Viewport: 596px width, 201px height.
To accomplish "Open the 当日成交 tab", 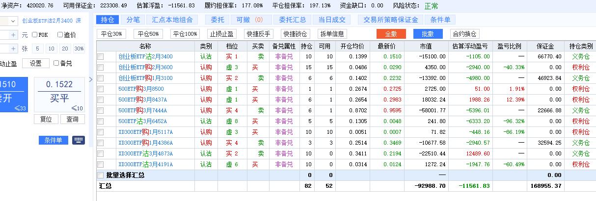I will pyautogui.click(x=331, y=20).
